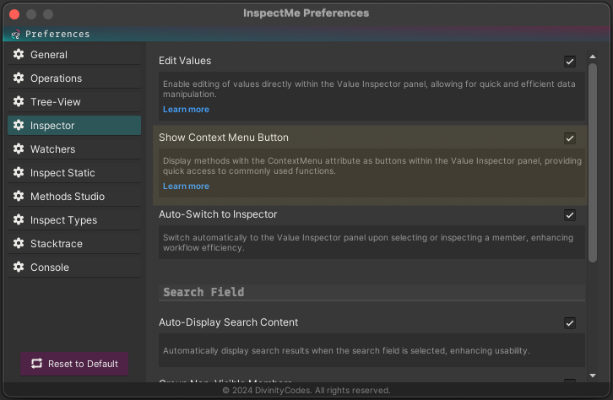Image resolution: width=613 pixels, height=400 pixels.
Task: Click the gear icon beside Console
Action: (19, 267)
